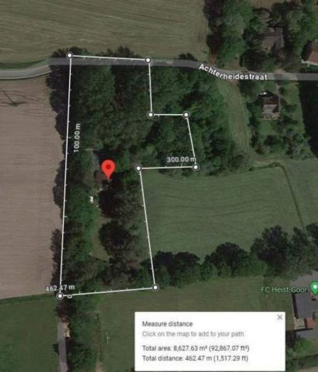Click the 462.47 m distance label
Image resolution: width=318 pixels, height=372 pixels.
[60, 288]
